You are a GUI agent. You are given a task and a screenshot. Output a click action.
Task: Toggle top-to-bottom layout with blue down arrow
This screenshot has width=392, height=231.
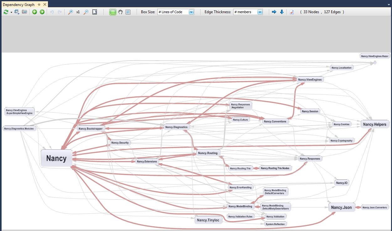pos(281,12)
